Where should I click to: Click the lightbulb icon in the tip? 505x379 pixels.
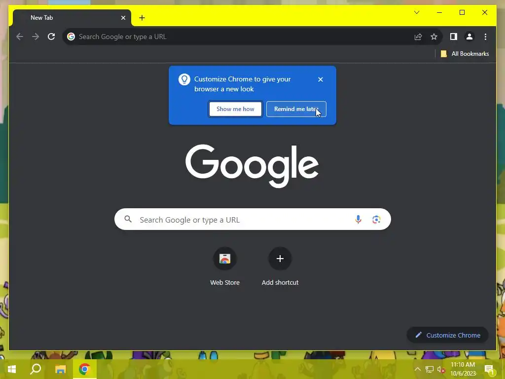tap(184, 79)
